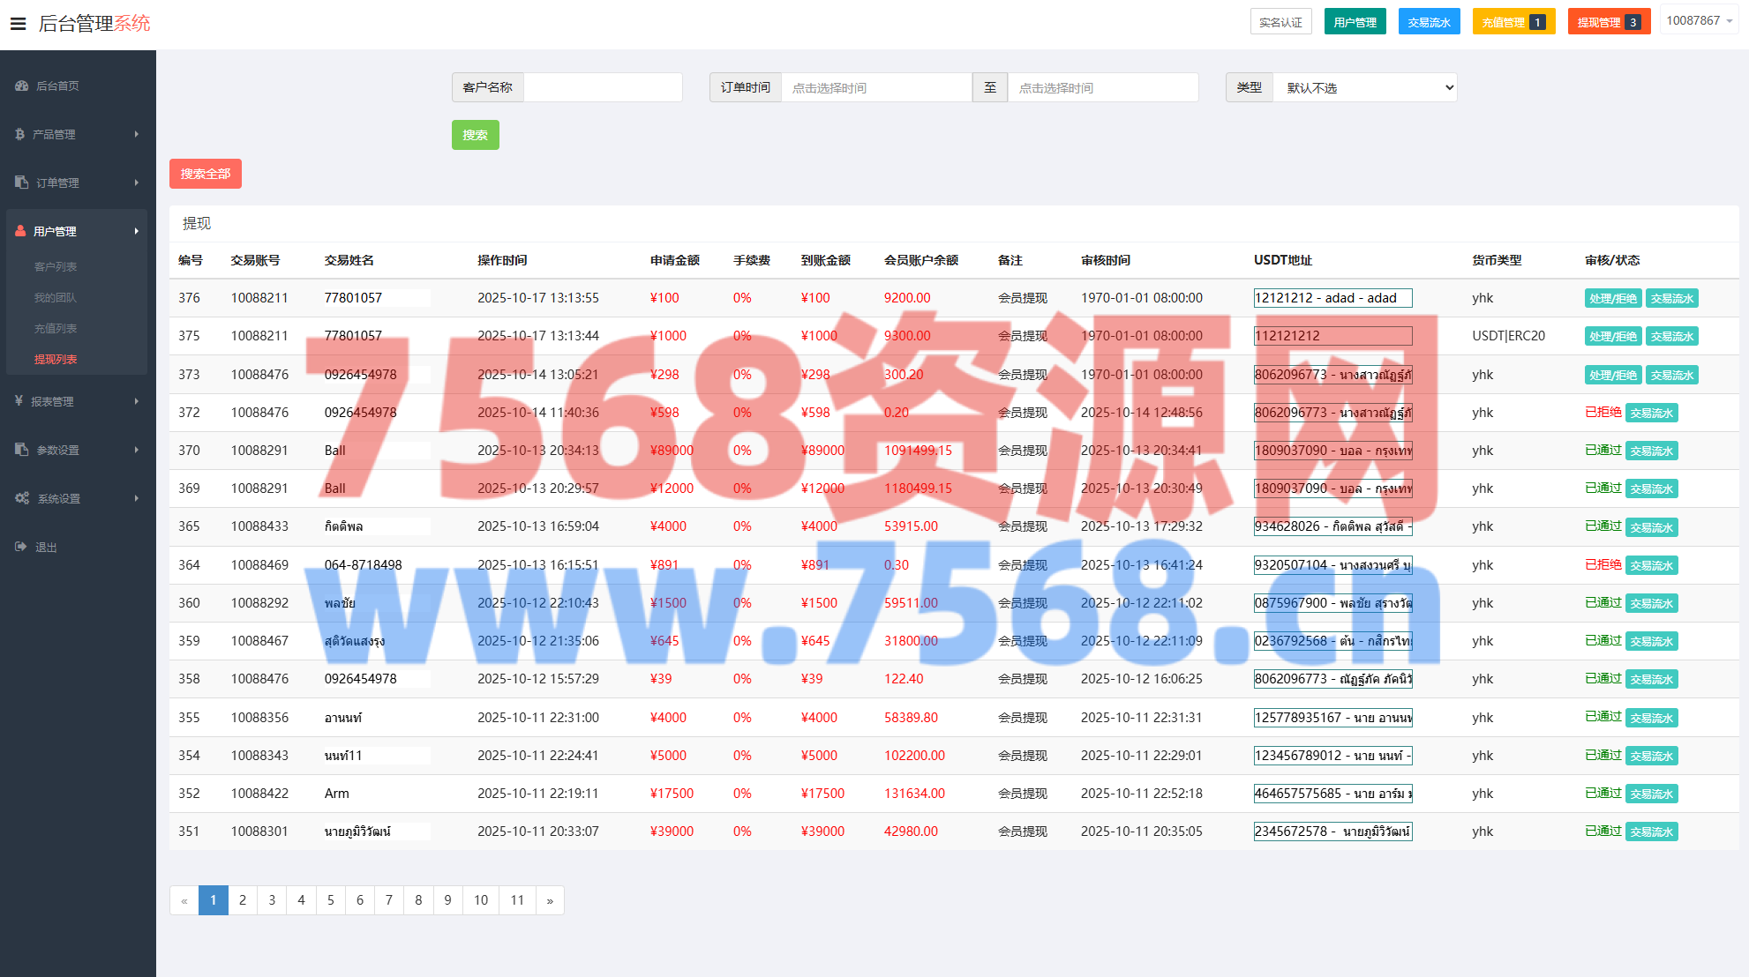The height and width of the screenshot is (977, 1749).
Task: Expand the 系统设置 submenu arrow
Action: 137,498
